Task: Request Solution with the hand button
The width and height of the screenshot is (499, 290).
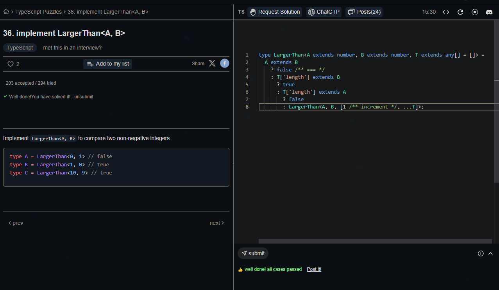Action: point(275,12)
